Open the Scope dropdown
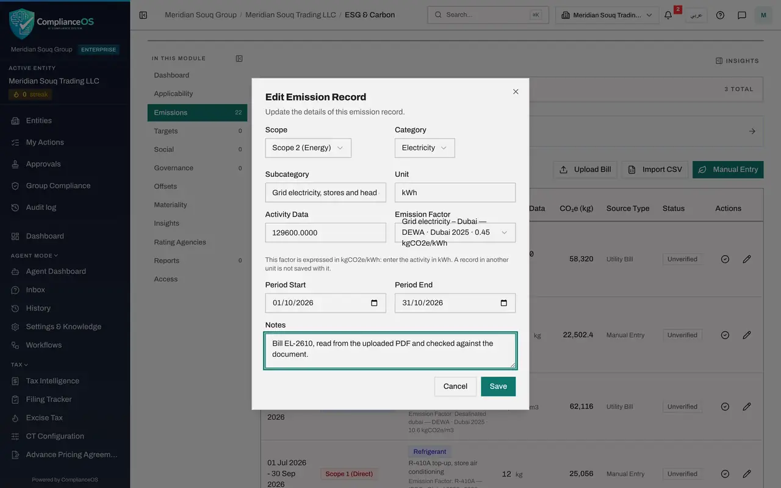 (x=308, y=148)
